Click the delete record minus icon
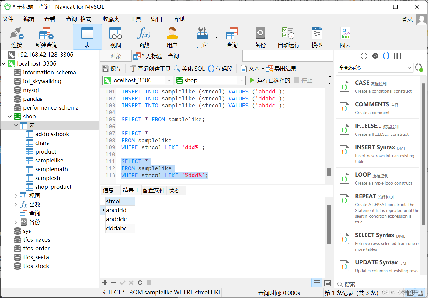 click(114, 283)
